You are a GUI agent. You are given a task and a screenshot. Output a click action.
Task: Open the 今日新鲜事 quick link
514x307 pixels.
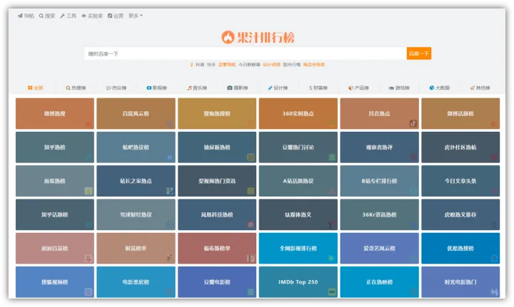249,65
